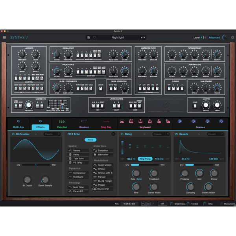This screenshot has height=236, width=236.
Task: Choose Param EQ from Filter/EQs
Action: (x=78, y=191)
